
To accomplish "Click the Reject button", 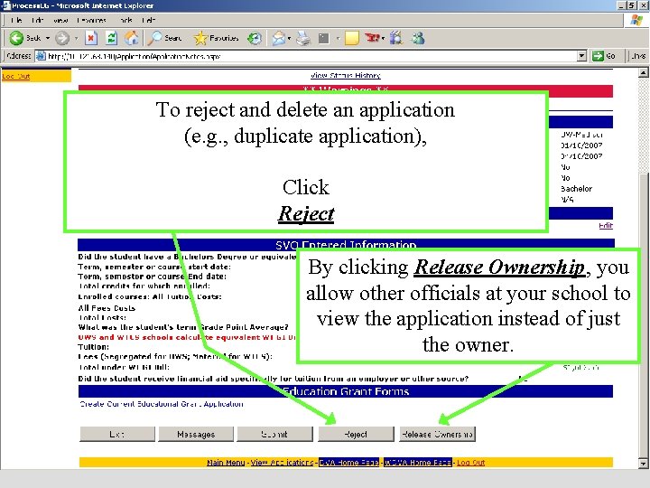I will tap(356, 434).
